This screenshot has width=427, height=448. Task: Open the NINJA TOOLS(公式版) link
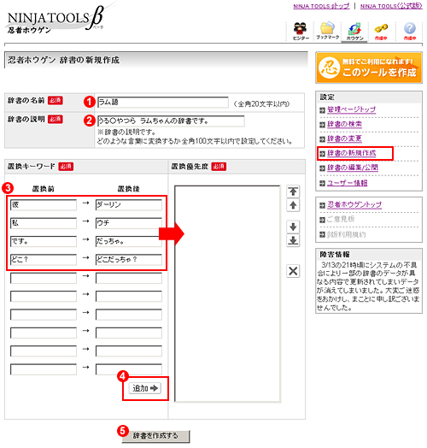coord(391,6)
